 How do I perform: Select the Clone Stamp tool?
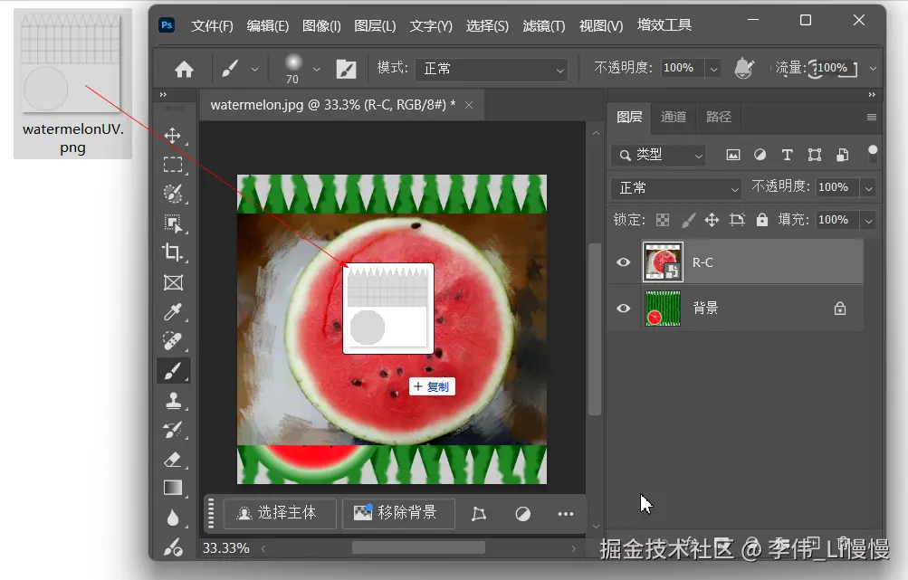click(x=173, y=400)
